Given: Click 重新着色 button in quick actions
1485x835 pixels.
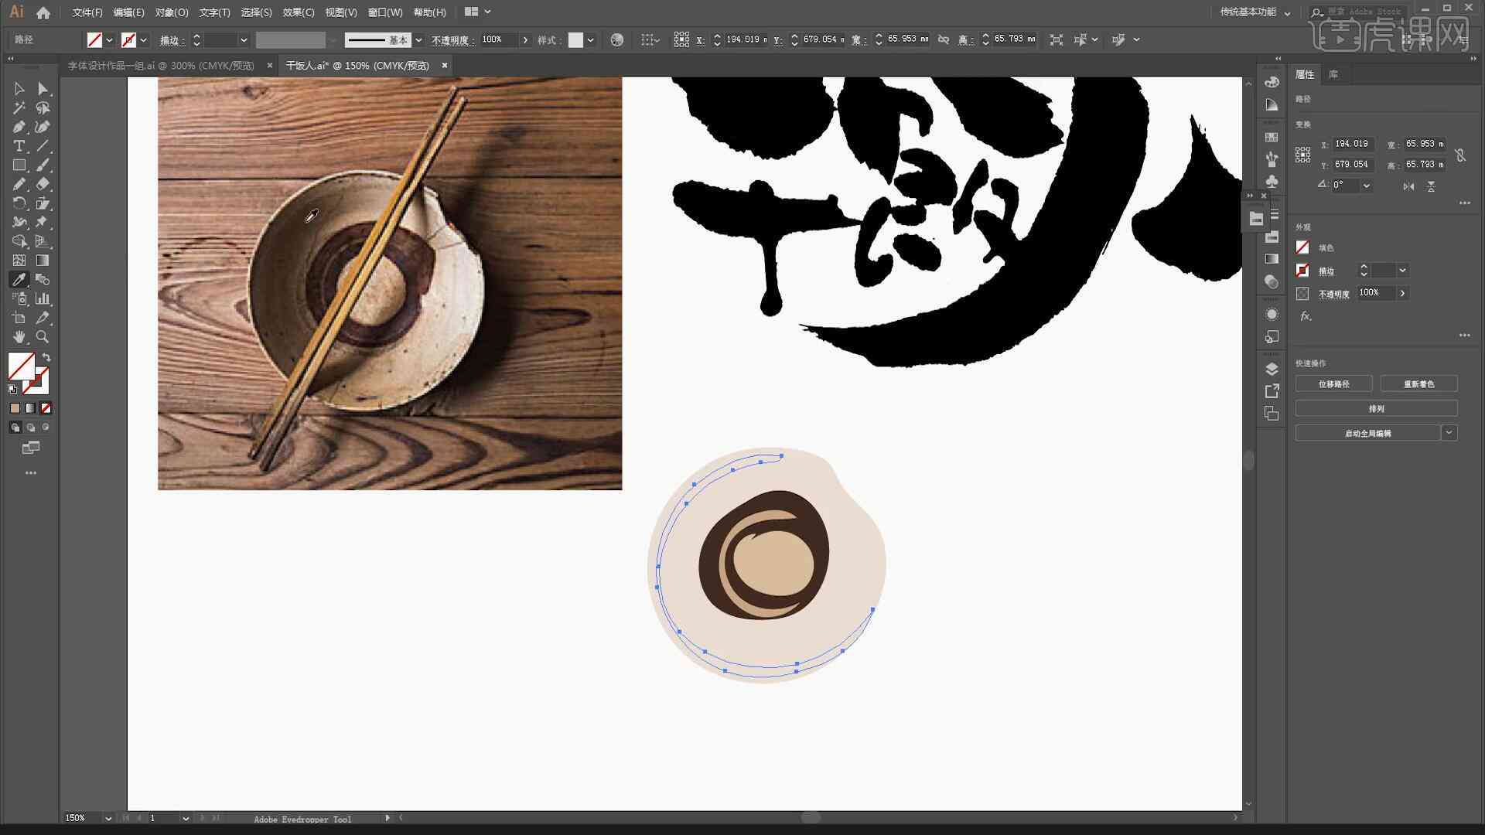Looking at the screenshot, I should point(1418,384).
